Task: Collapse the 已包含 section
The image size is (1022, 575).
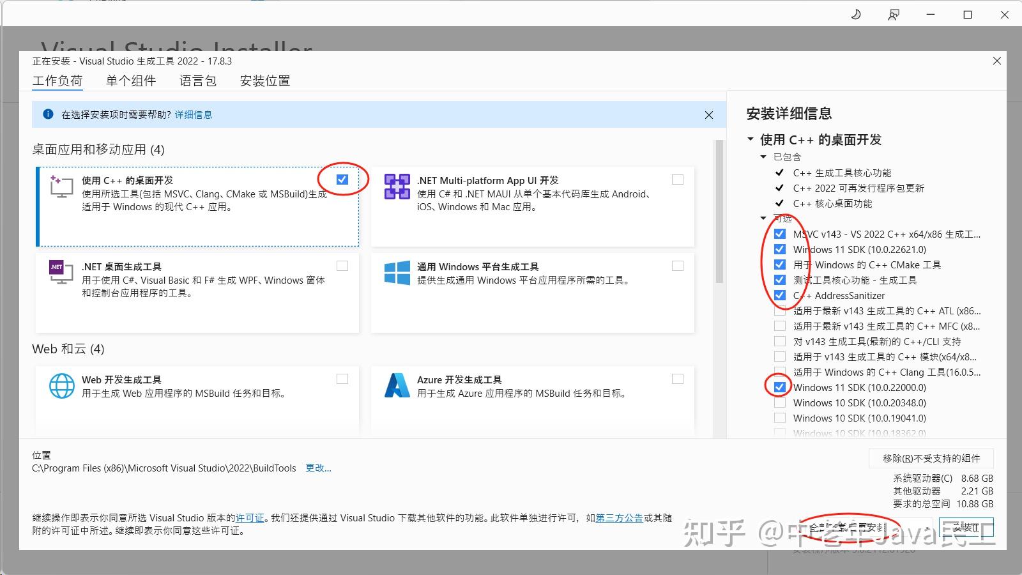Action: tap(763, 157)
